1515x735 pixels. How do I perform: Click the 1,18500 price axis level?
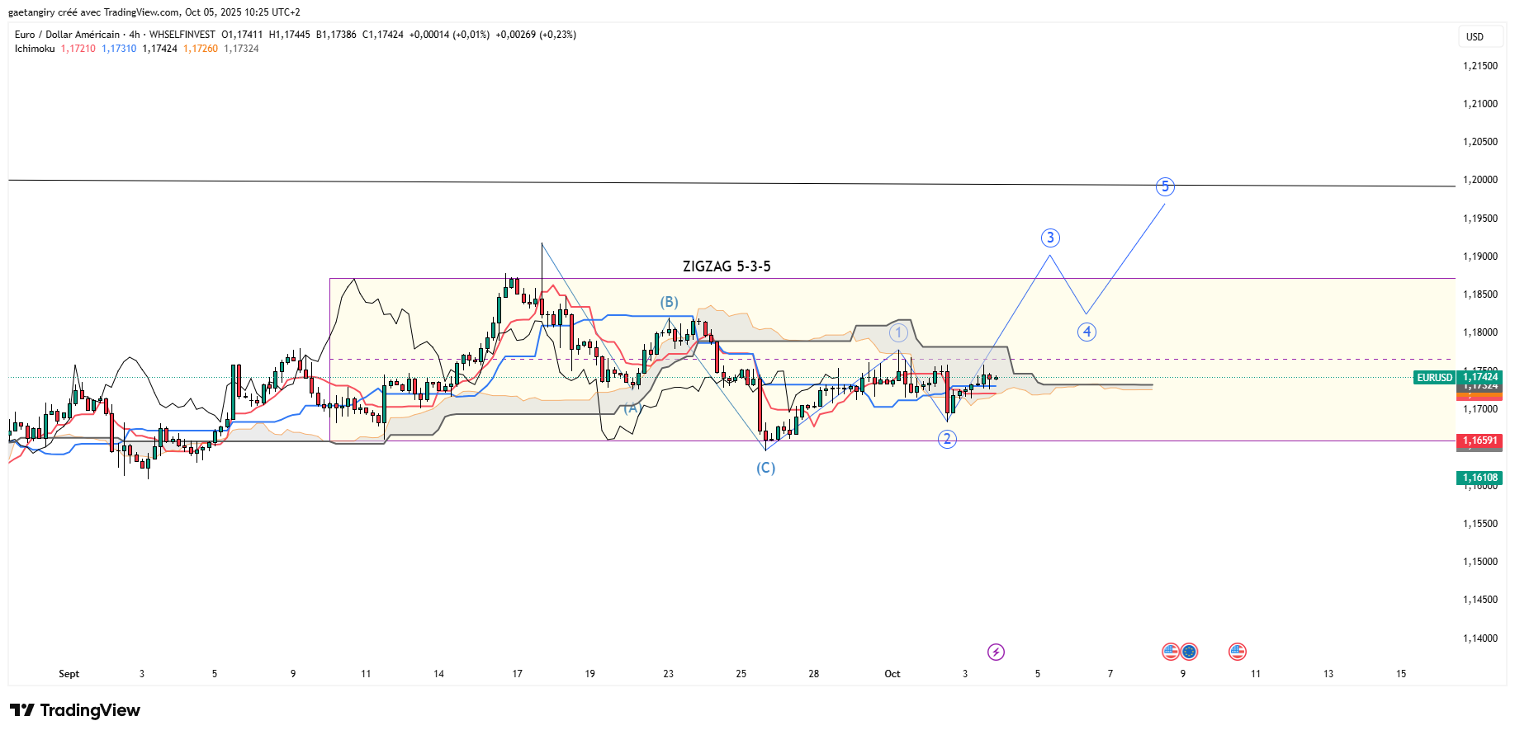pyautogui.click(x=1480, y=294)
